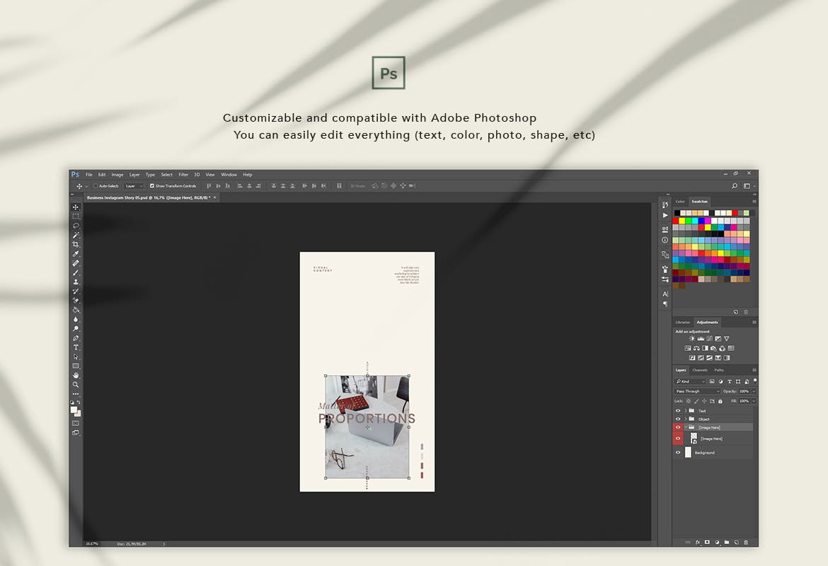Image resolution: width=828 pixels, height=566 pixels.
Task: Filter layers by type (T) icon
Action: click(729, 382)
